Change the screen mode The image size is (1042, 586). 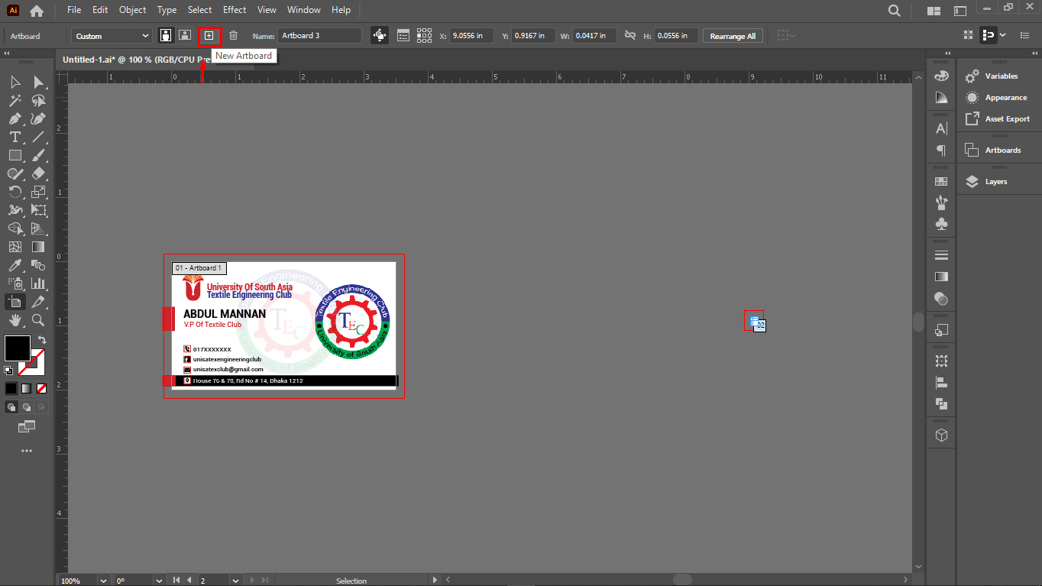(x=27, y=426)
